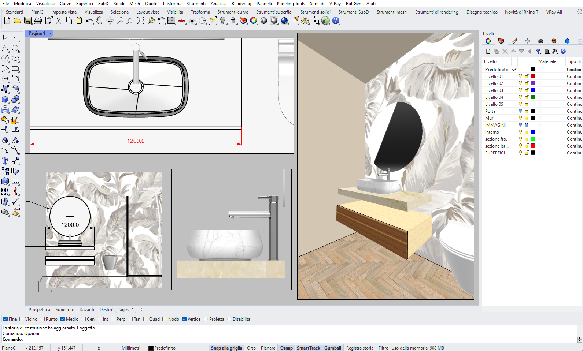The height and width of the screenshot is (351, 583).
Task: Toggle Orto mode in status bar
Action: click(251, 348)
